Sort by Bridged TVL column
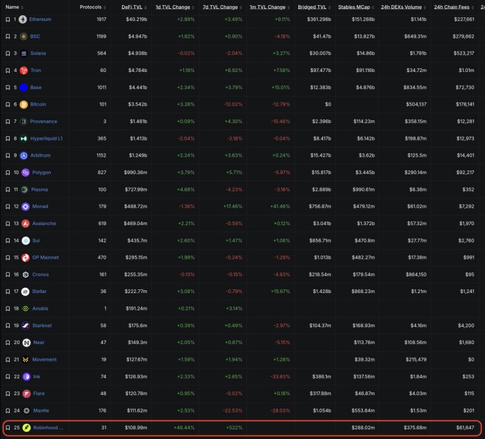This screenshot has height=439, width=485. coord(314,7)
